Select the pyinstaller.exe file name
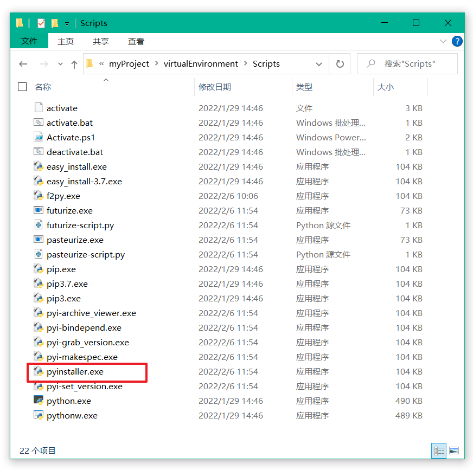Viewport: 473px width, 470px height. point(75,371)
